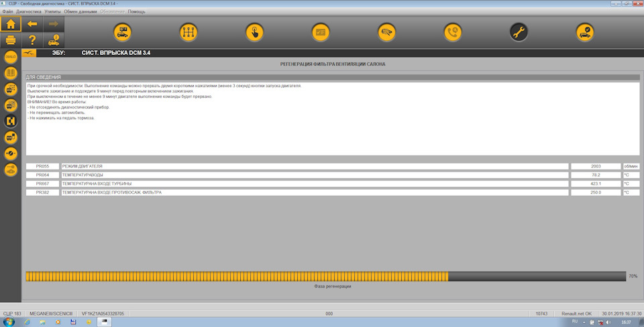Open the car with checkmark icon

(x=585, y=32)
